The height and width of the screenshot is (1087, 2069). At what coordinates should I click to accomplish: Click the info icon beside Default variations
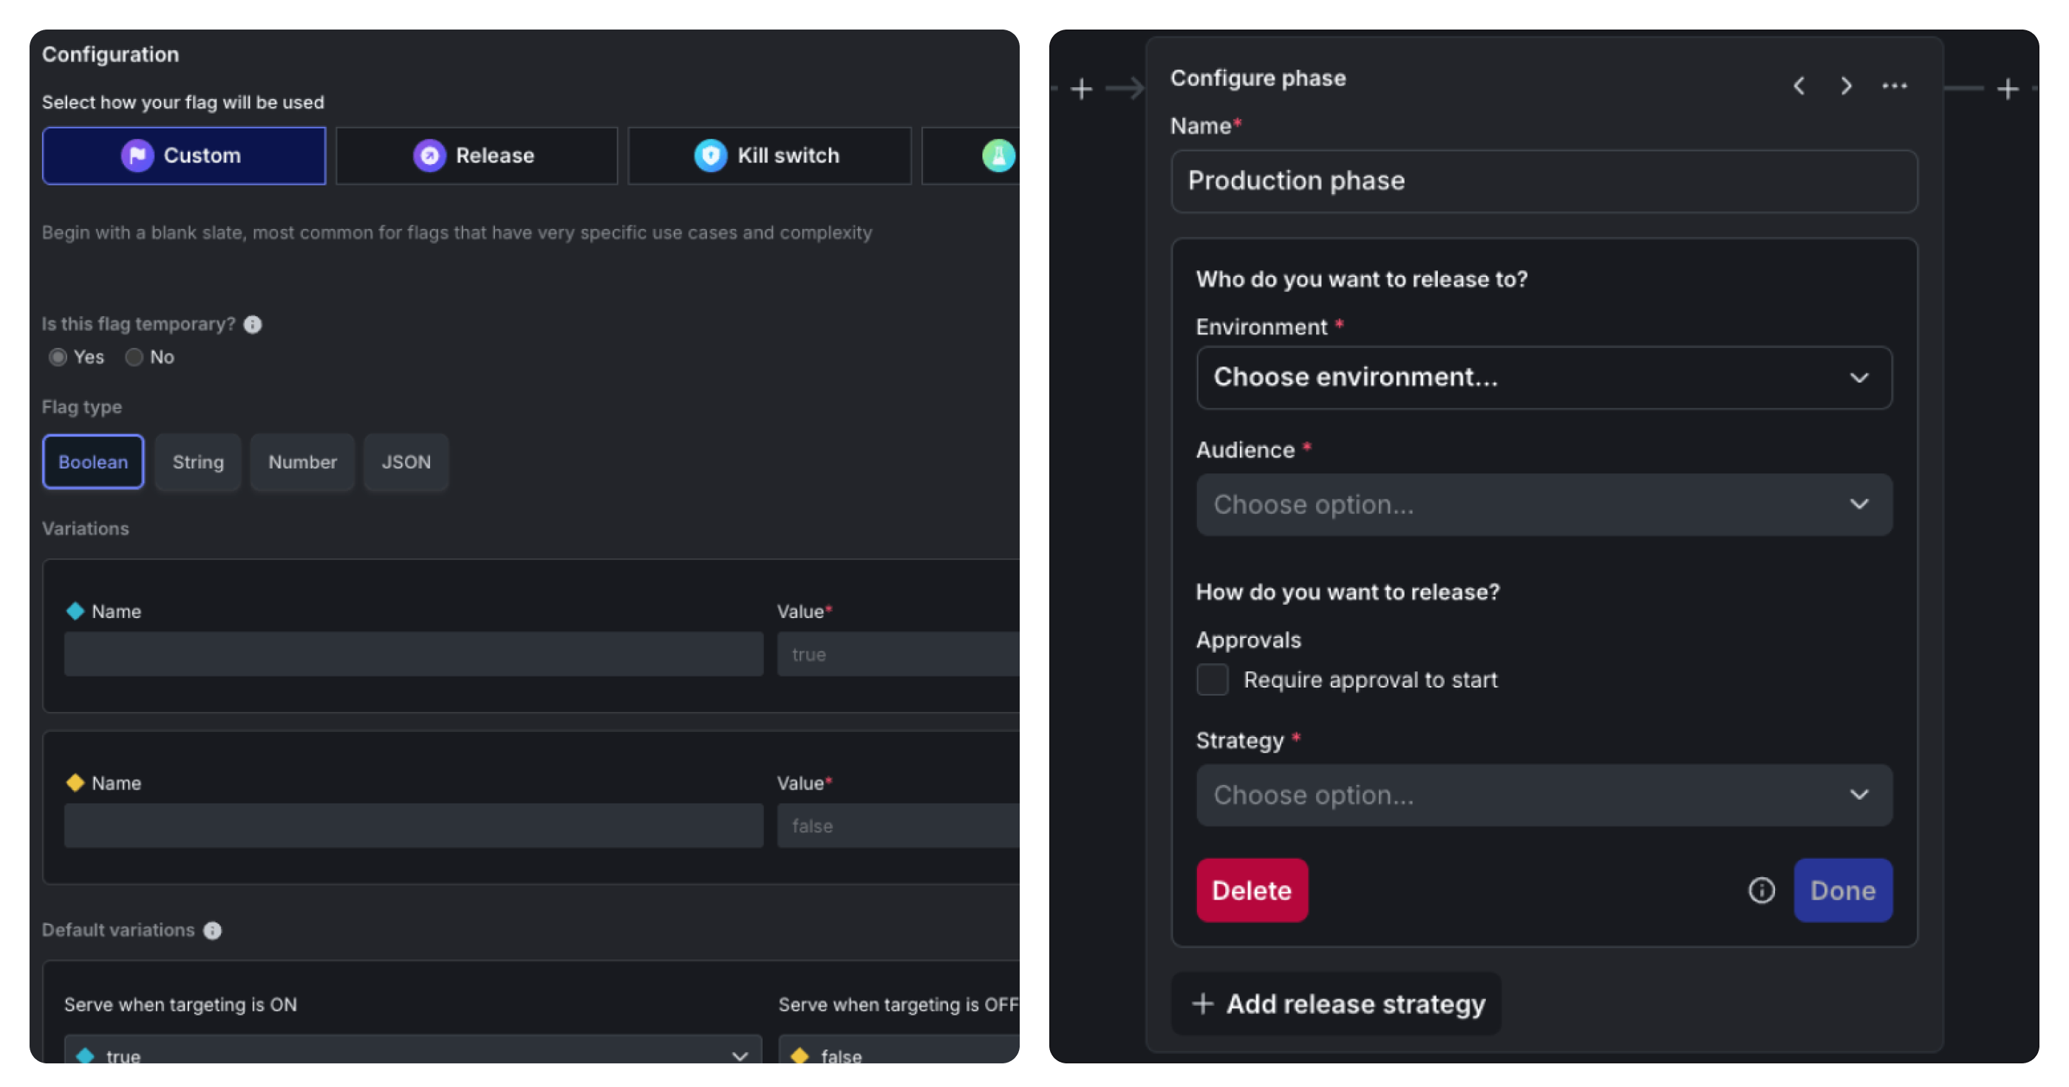[x=212, y=930]
